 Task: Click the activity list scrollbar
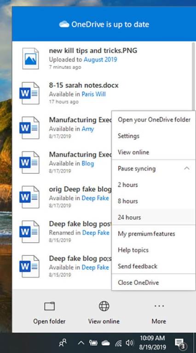click(193, 76)
